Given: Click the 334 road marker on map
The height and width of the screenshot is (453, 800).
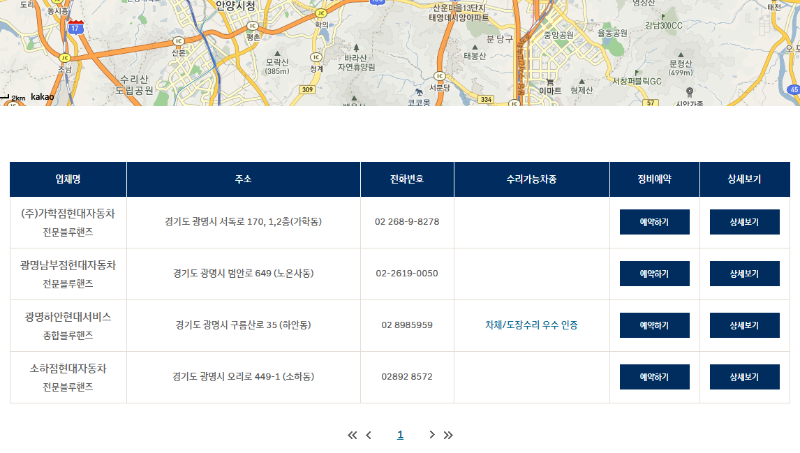Looking at the screenshot, I should click(487, 100).
